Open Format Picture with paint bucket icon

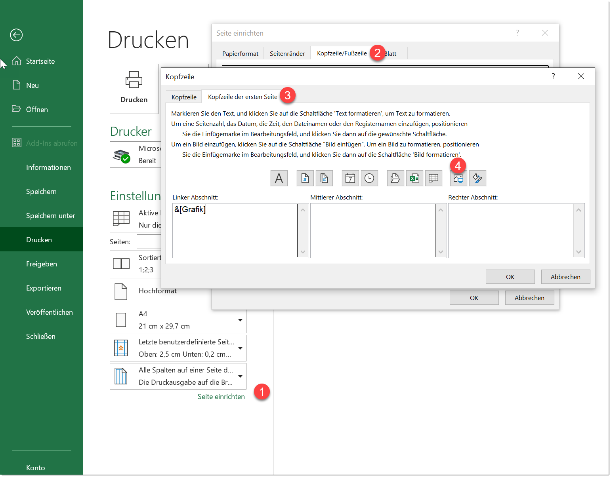477,178
